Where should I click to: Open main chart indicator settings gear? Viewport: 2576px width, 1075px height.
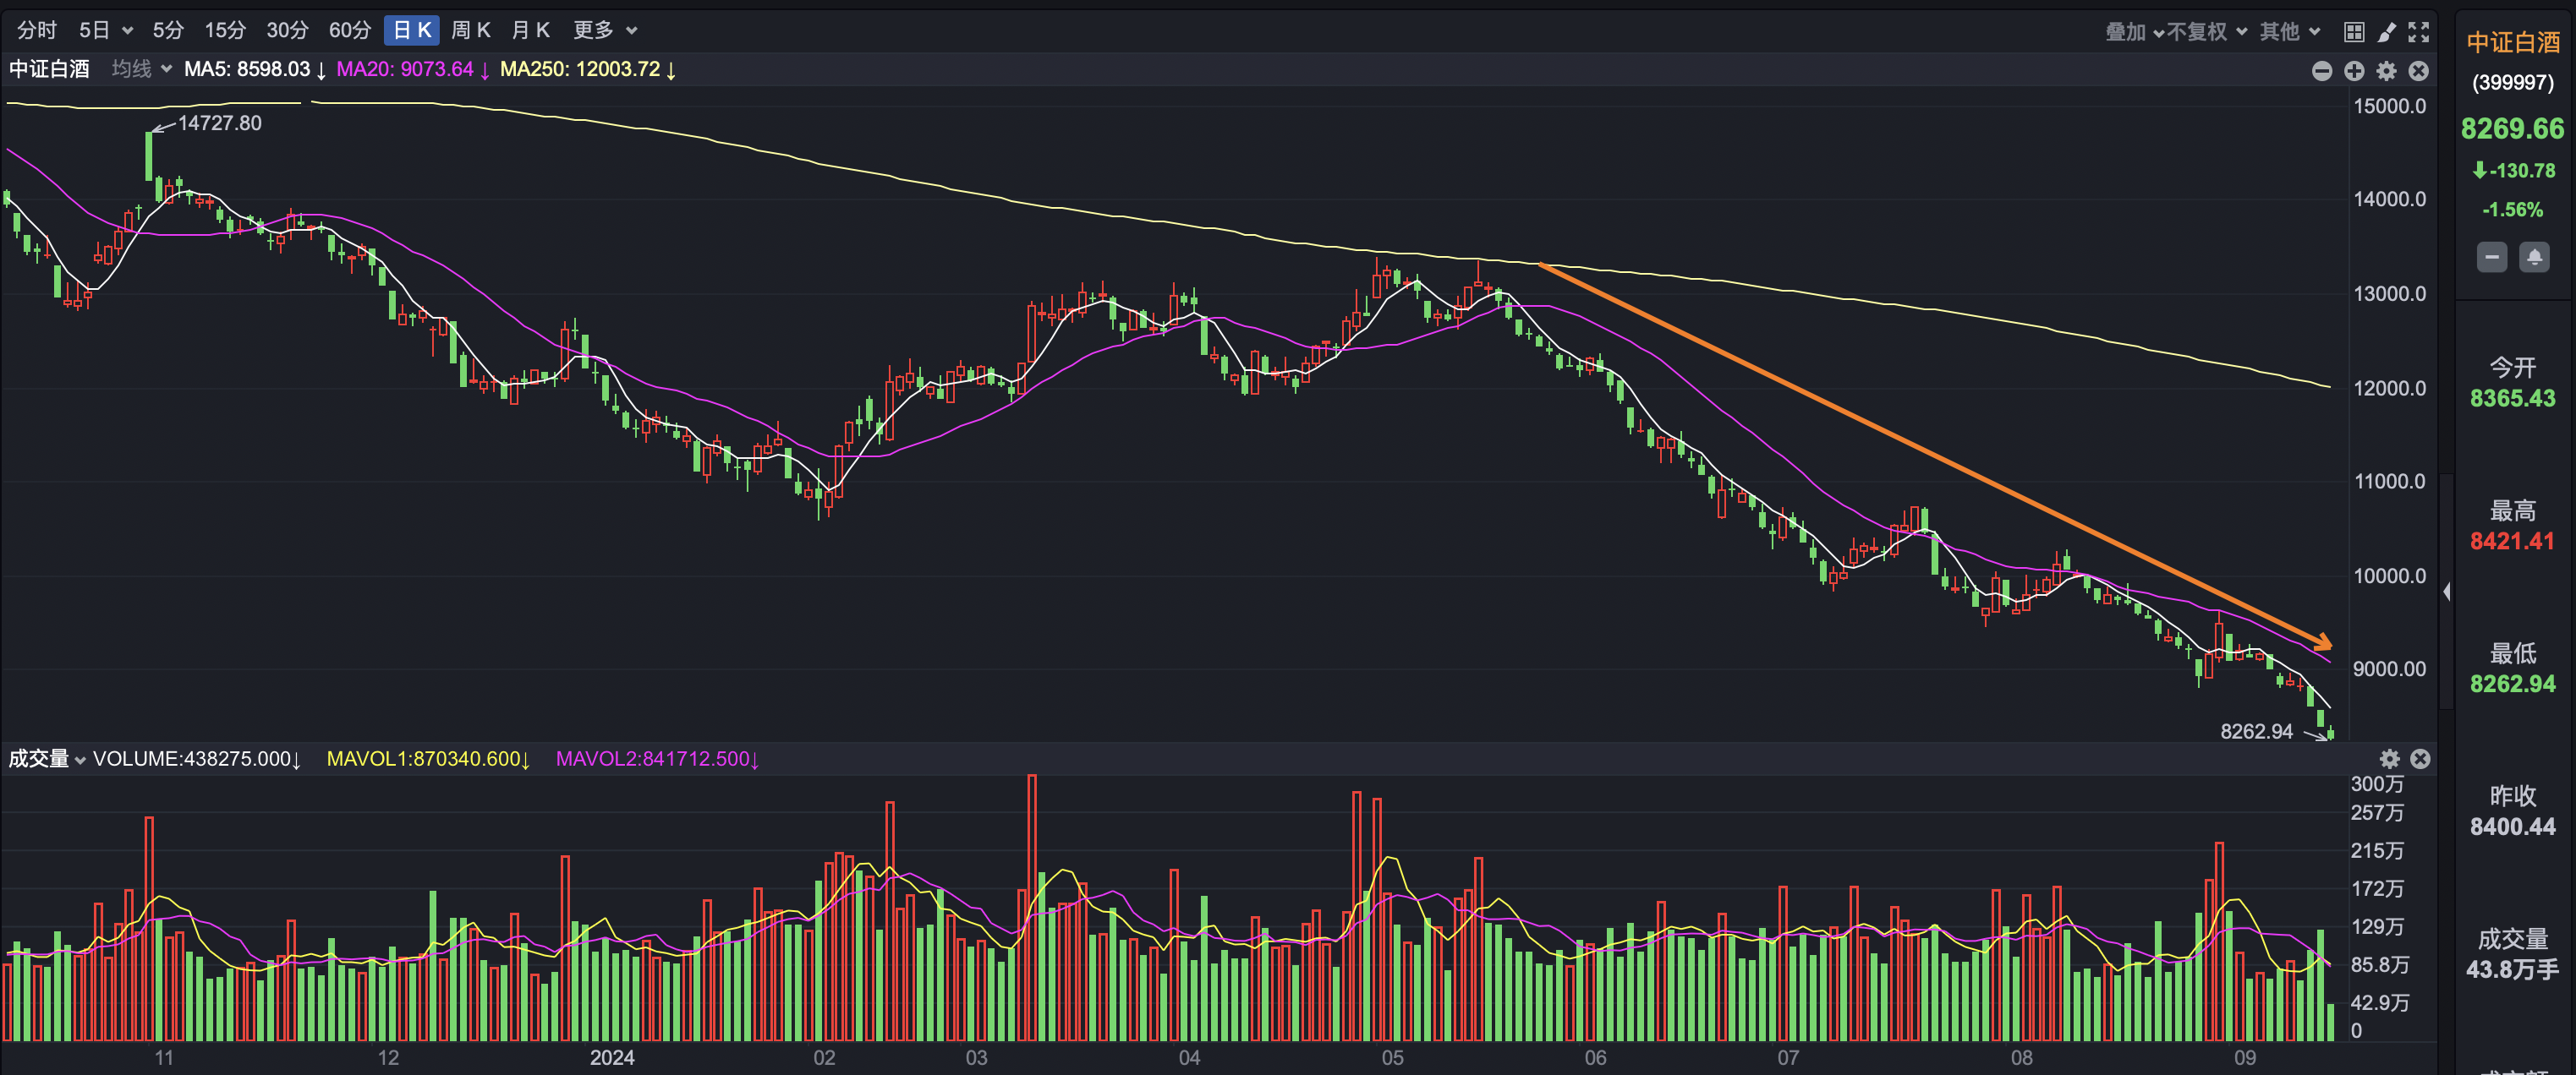click(x=2386, y=71)
